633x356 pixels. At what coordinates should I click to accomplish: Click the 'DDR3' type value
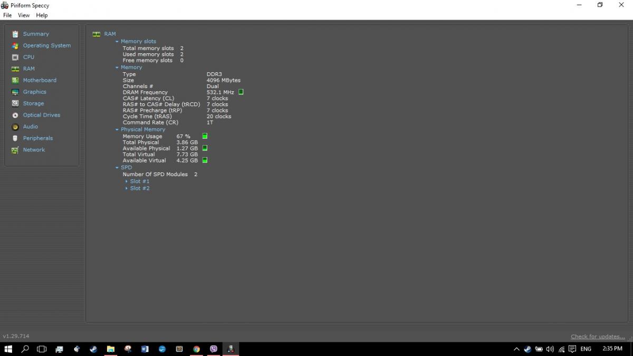(x=214, y=74)
